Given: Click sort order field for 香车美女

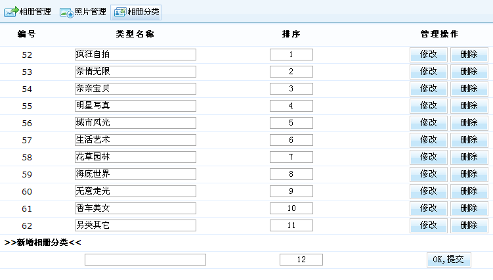Looking at the screenshot, I should [291, 208].
